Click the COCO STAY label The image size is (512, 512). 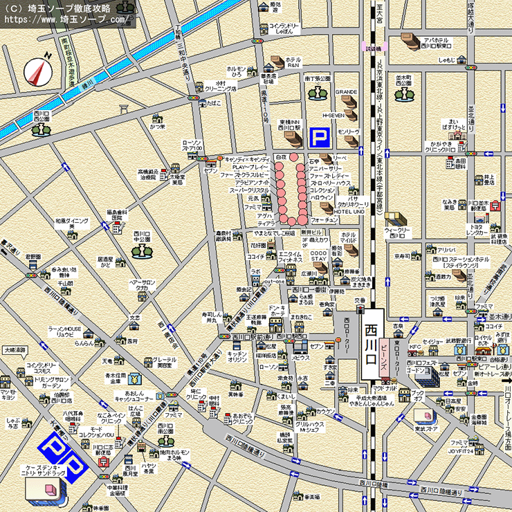pyautogui.click(x=318, y=256)
